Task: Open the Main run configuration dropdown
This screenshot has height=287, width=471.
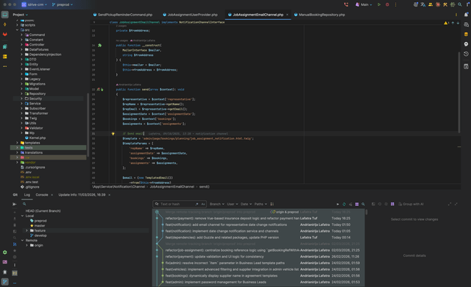Action: click(x=364, y=4)
